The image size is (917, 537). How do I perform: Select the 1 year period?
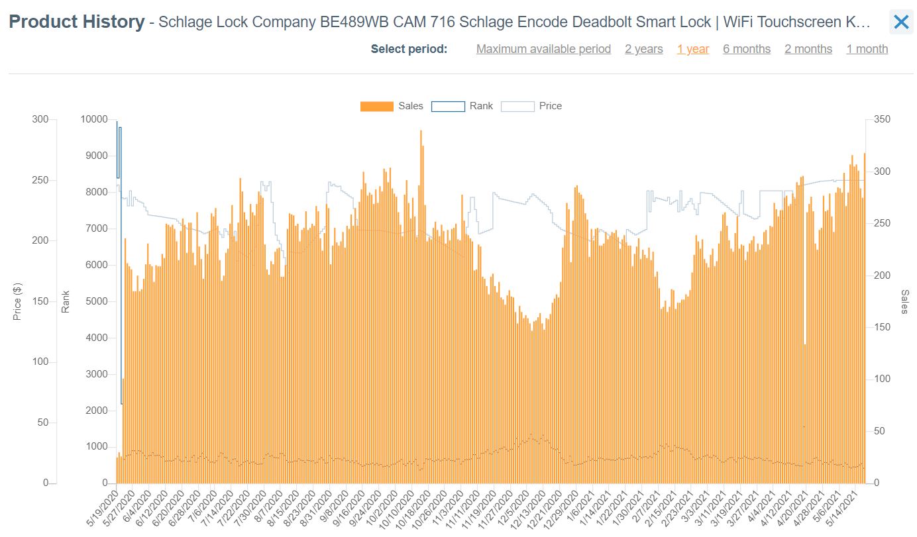(693, 49)
